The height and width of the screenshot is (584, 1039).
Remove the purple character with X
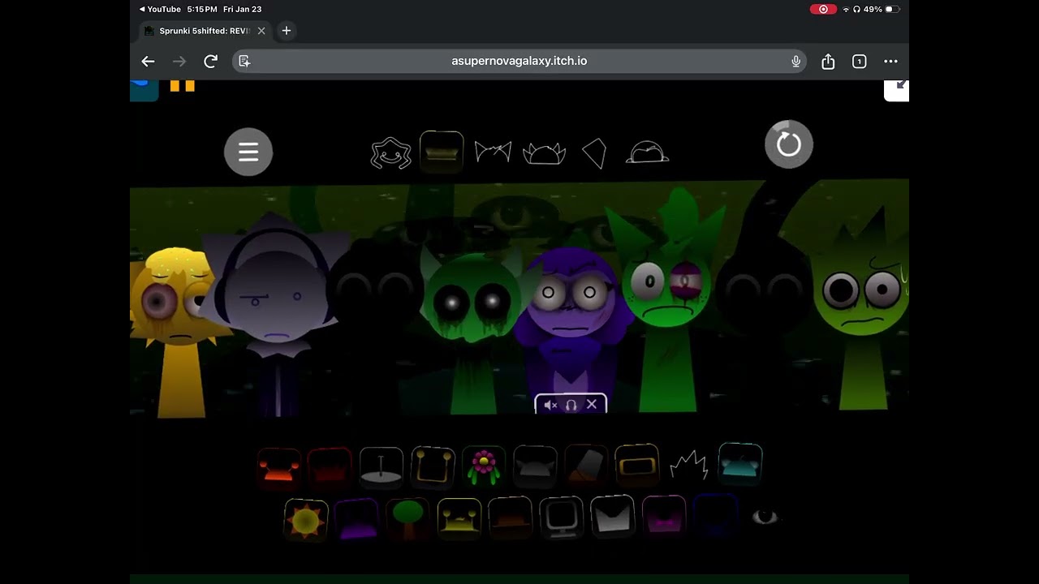[x=592, y=404]
